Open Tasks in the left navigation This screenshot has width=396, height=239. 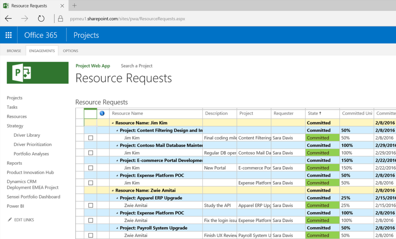(12, 107)
